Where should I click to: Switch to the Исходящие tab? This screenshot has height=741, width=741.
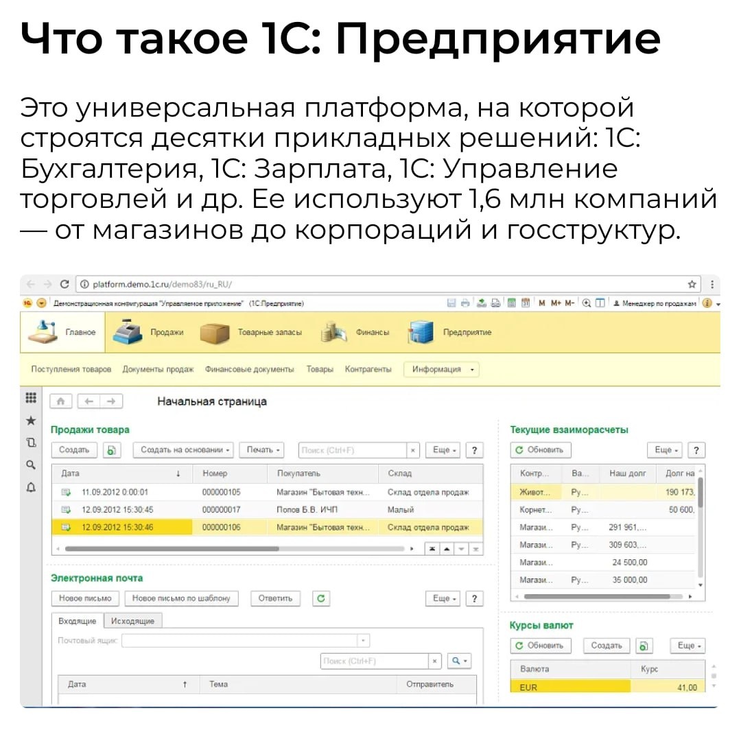click(x=133, y=621)
